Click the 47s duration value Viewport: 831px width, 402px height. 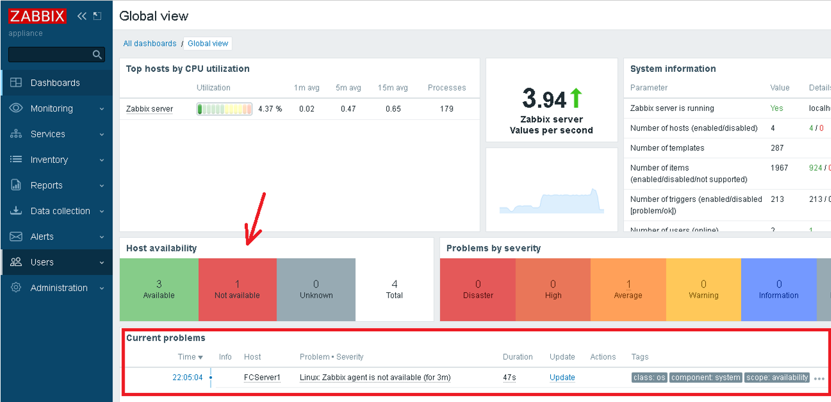[509, 377]
